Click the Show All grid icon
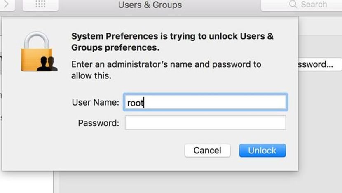The height and width of the screenshot is (193, 342). coord(40,4)
